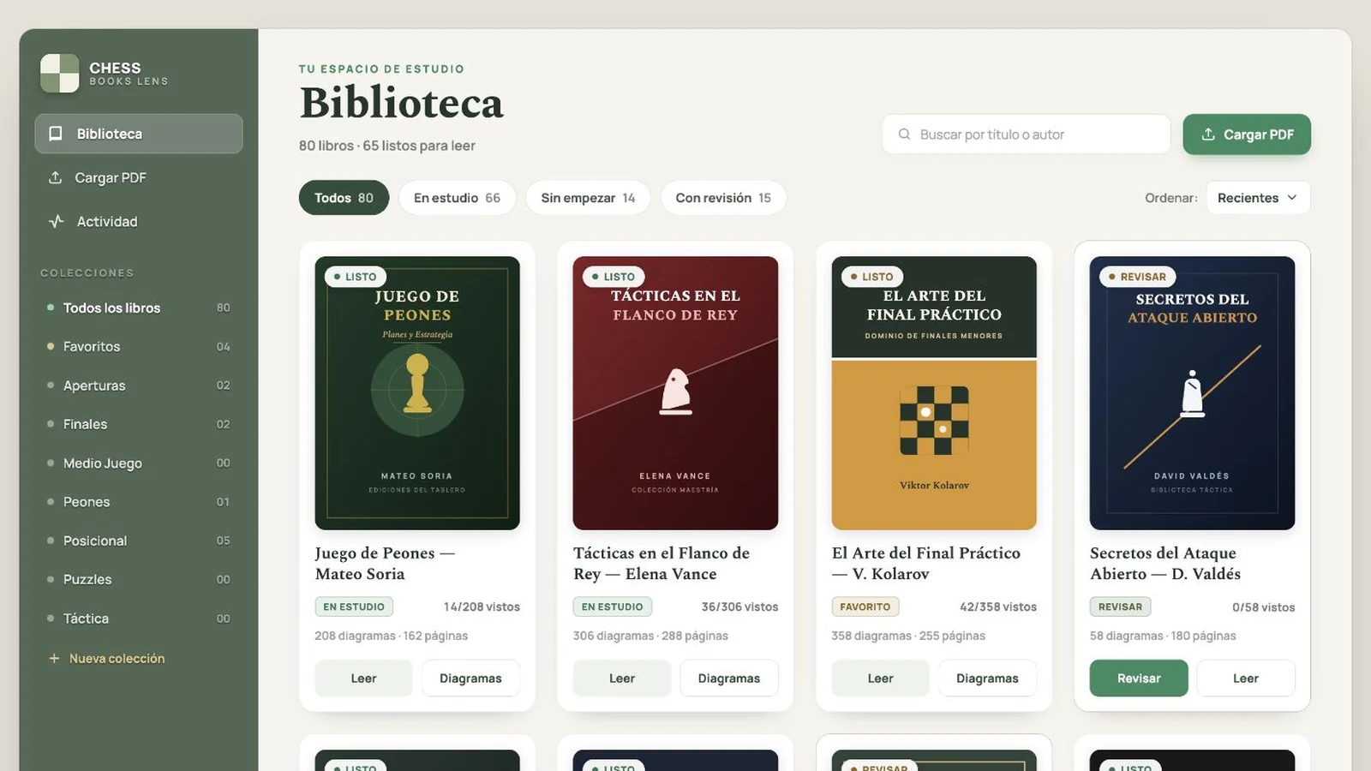
Task: Click title 'Secretos del Ataque Abierto — D. Valdés'
Action: [1165, 564]
